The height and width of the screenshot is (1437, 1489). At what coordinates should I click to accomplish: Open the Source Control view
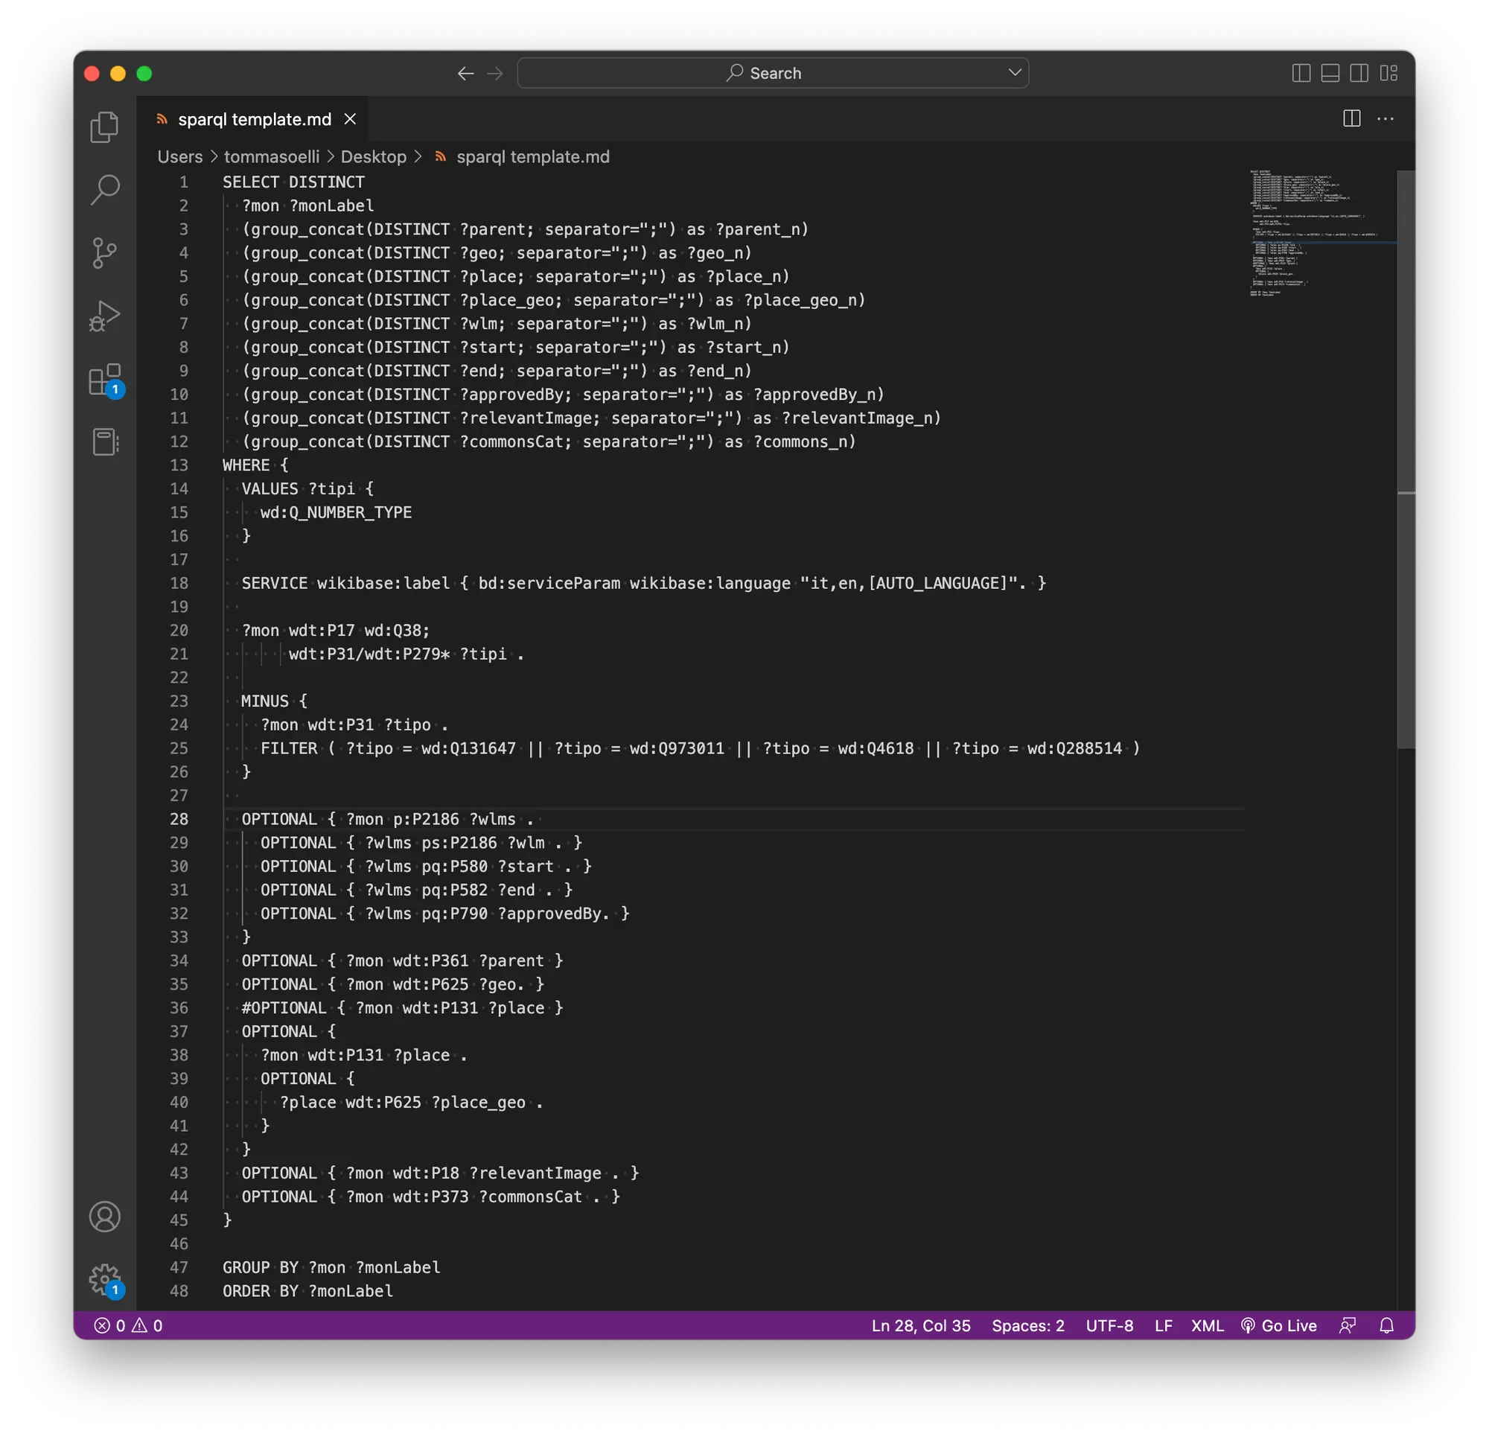[x=105, y=253]
